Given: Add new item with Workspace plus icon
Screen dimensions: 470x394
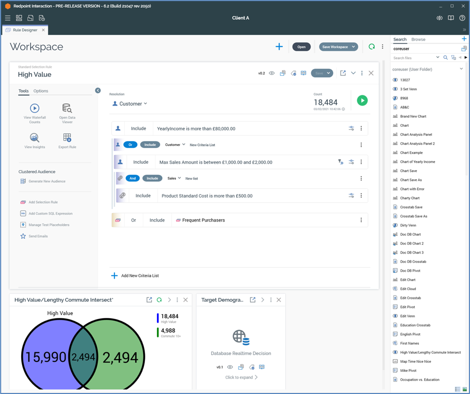Looking at the screenshot, I should 279,47.
